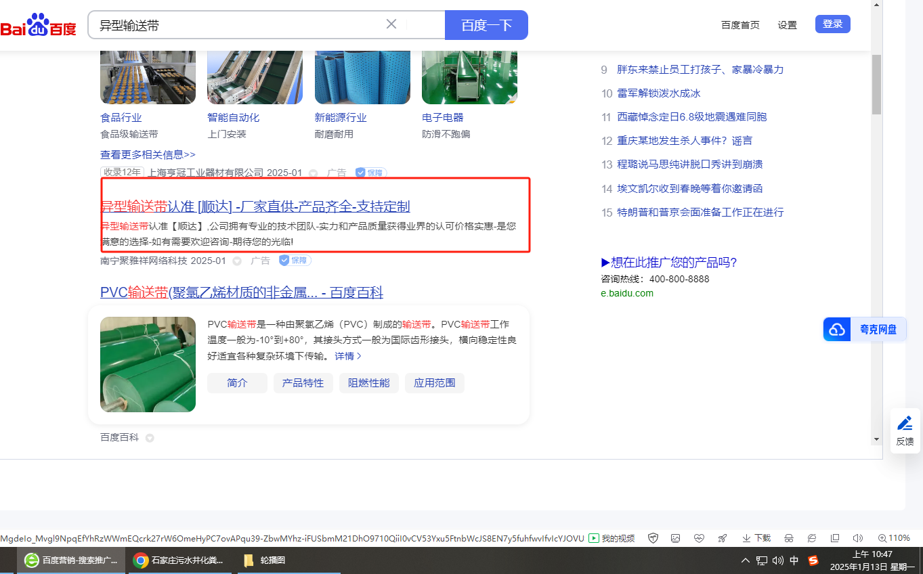Expand dropdown beside 上海亨冠工业器材有限公司 2025-01
Viewport: 923px width, 574px height.
click(313, 173)
